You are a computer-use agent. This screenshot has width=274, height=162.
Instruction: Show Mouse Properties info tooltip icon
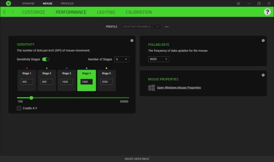click(x=263, y=75)
